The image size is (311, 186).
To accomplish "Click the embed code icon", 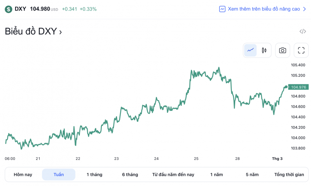I will (x=302, y=32).
